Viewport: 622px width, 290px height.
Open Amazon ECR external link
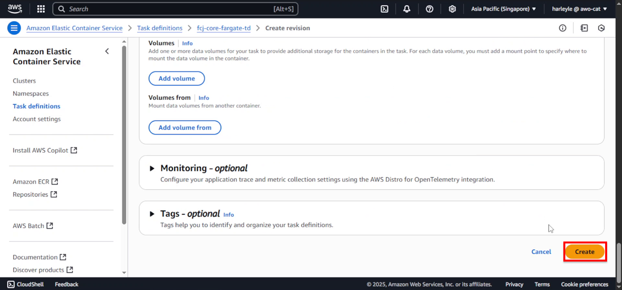[x=35, y=182]
